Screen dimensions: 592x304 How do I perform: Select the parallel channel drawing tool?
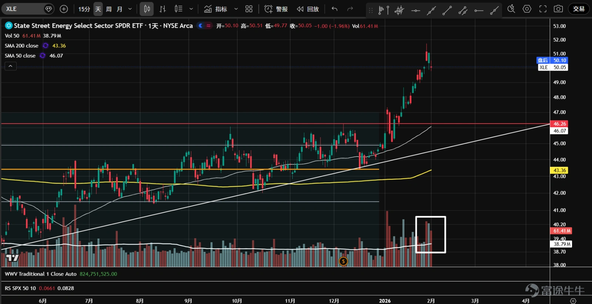click(x=463, y=10)
